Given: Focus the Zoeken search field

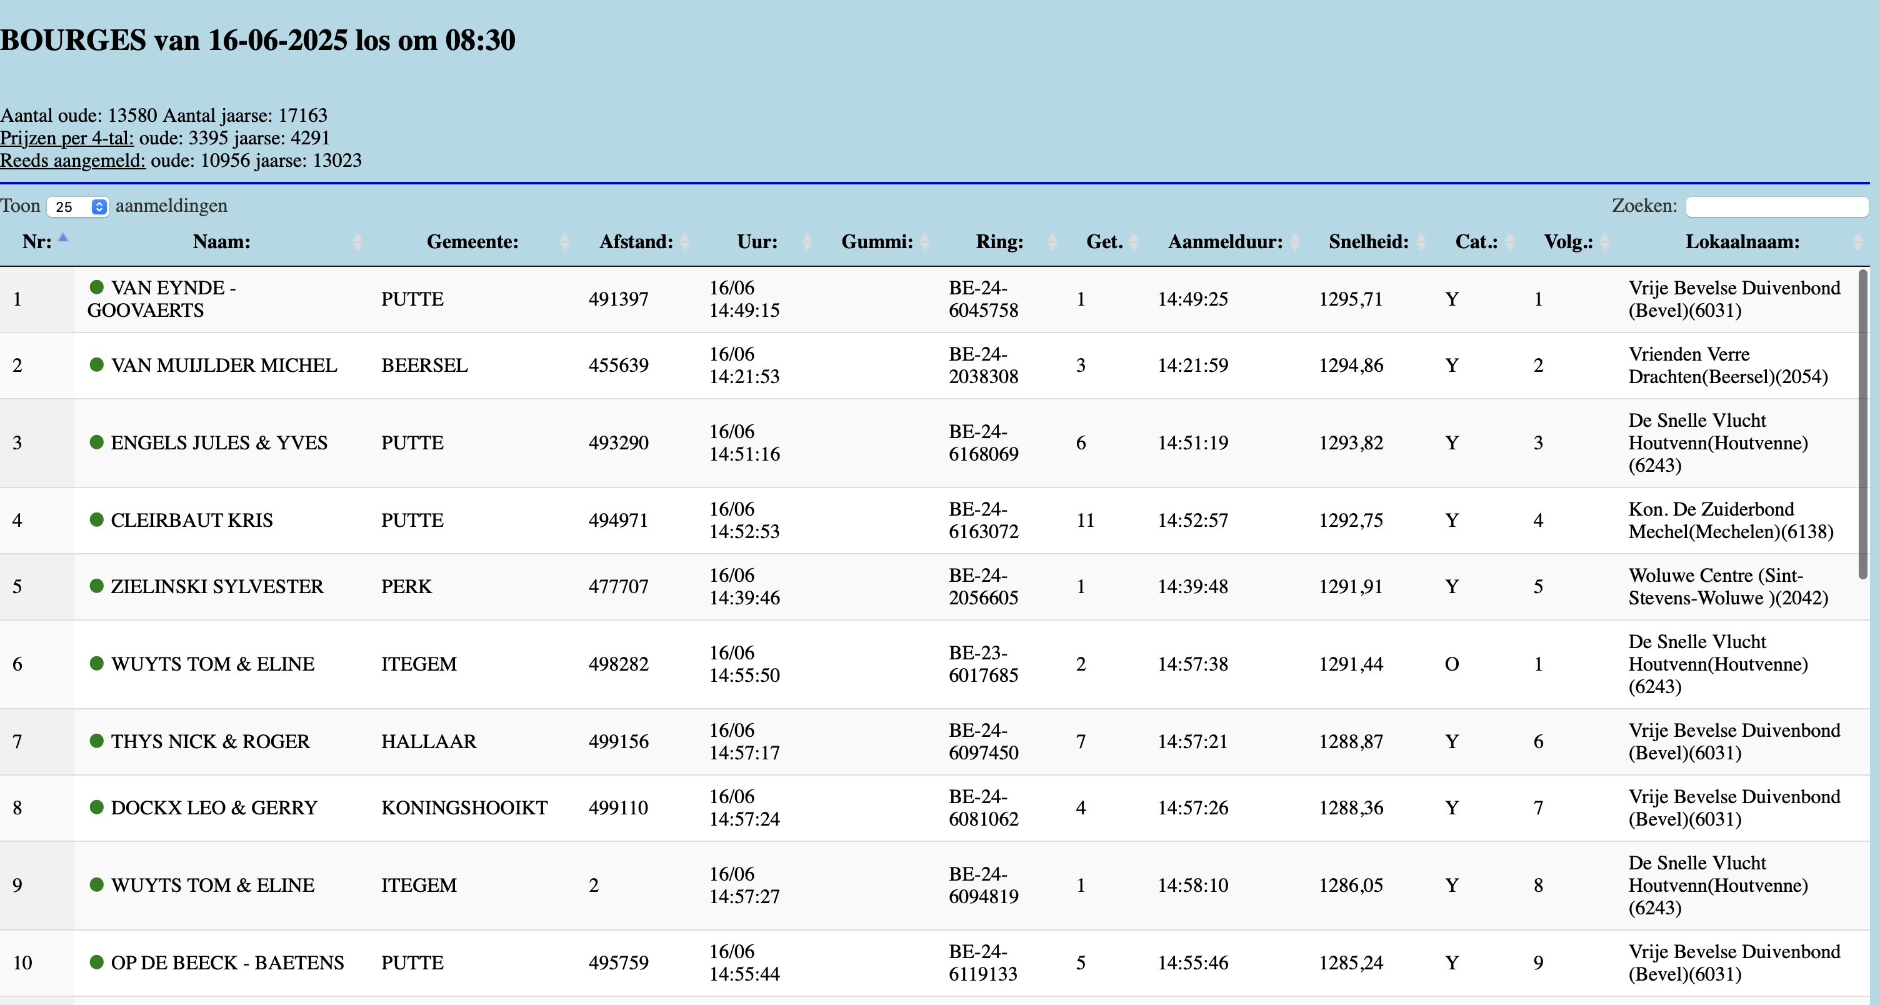Looking at the screenshot, I should tap(1776, 206).
